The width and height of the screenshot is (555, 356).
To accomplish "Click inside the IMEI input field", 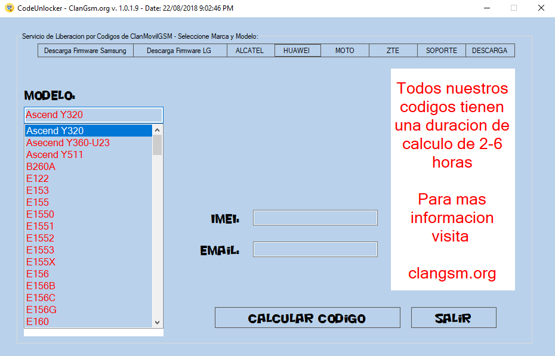I will pos(314,217).
